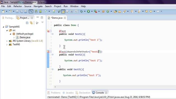
Task: Collapse the SampleNG project node
Action: [4, 27]
